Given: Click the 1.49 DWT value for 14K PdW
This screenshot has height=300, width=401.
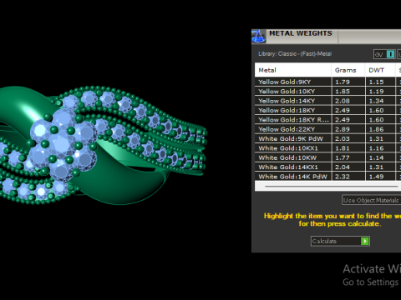Looking at the screenshot, I should [376, 177].
